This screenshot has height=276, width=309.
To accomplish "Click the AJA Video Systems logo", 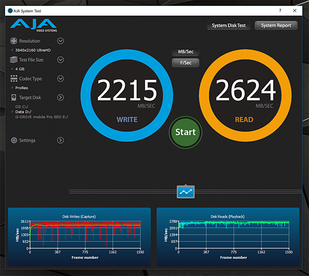I will [x=33, y=25].
